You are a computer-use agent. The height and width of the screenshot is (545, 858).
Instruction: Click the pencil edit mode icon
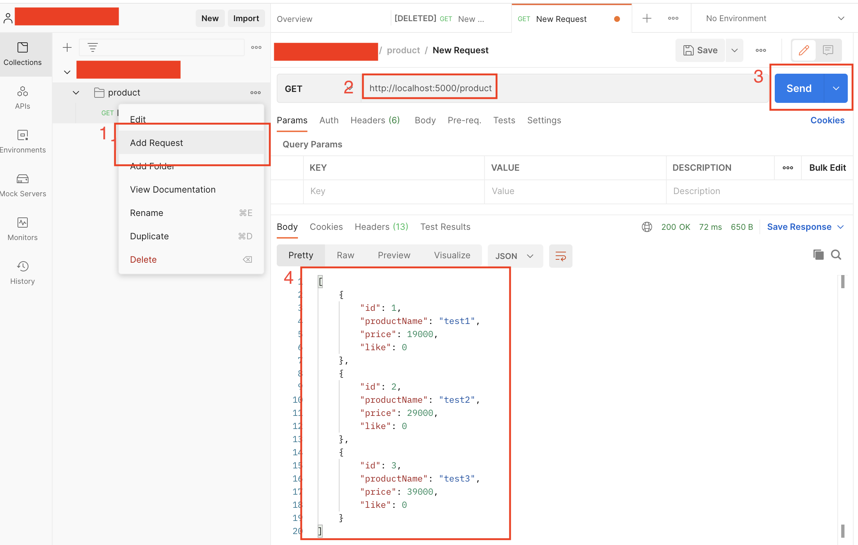[x=804, y=50]
